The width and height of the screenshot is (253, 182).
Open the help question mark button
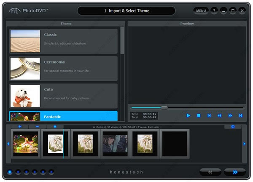pos(214,11)
